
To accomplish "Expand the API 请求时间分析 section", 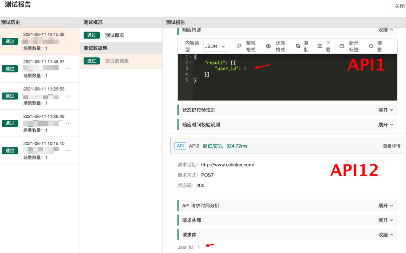I will pos(386,205).
